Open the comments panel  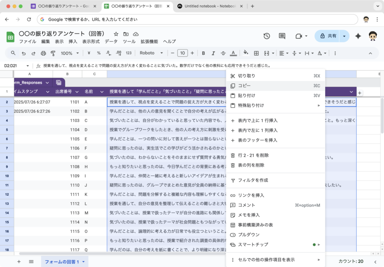point(282,36)
